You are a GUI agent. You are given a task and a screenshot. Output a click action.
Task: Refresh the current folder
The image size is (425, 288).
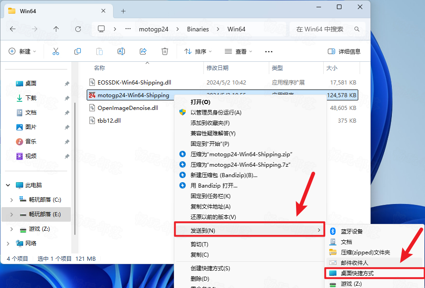(x=78, y=29)
